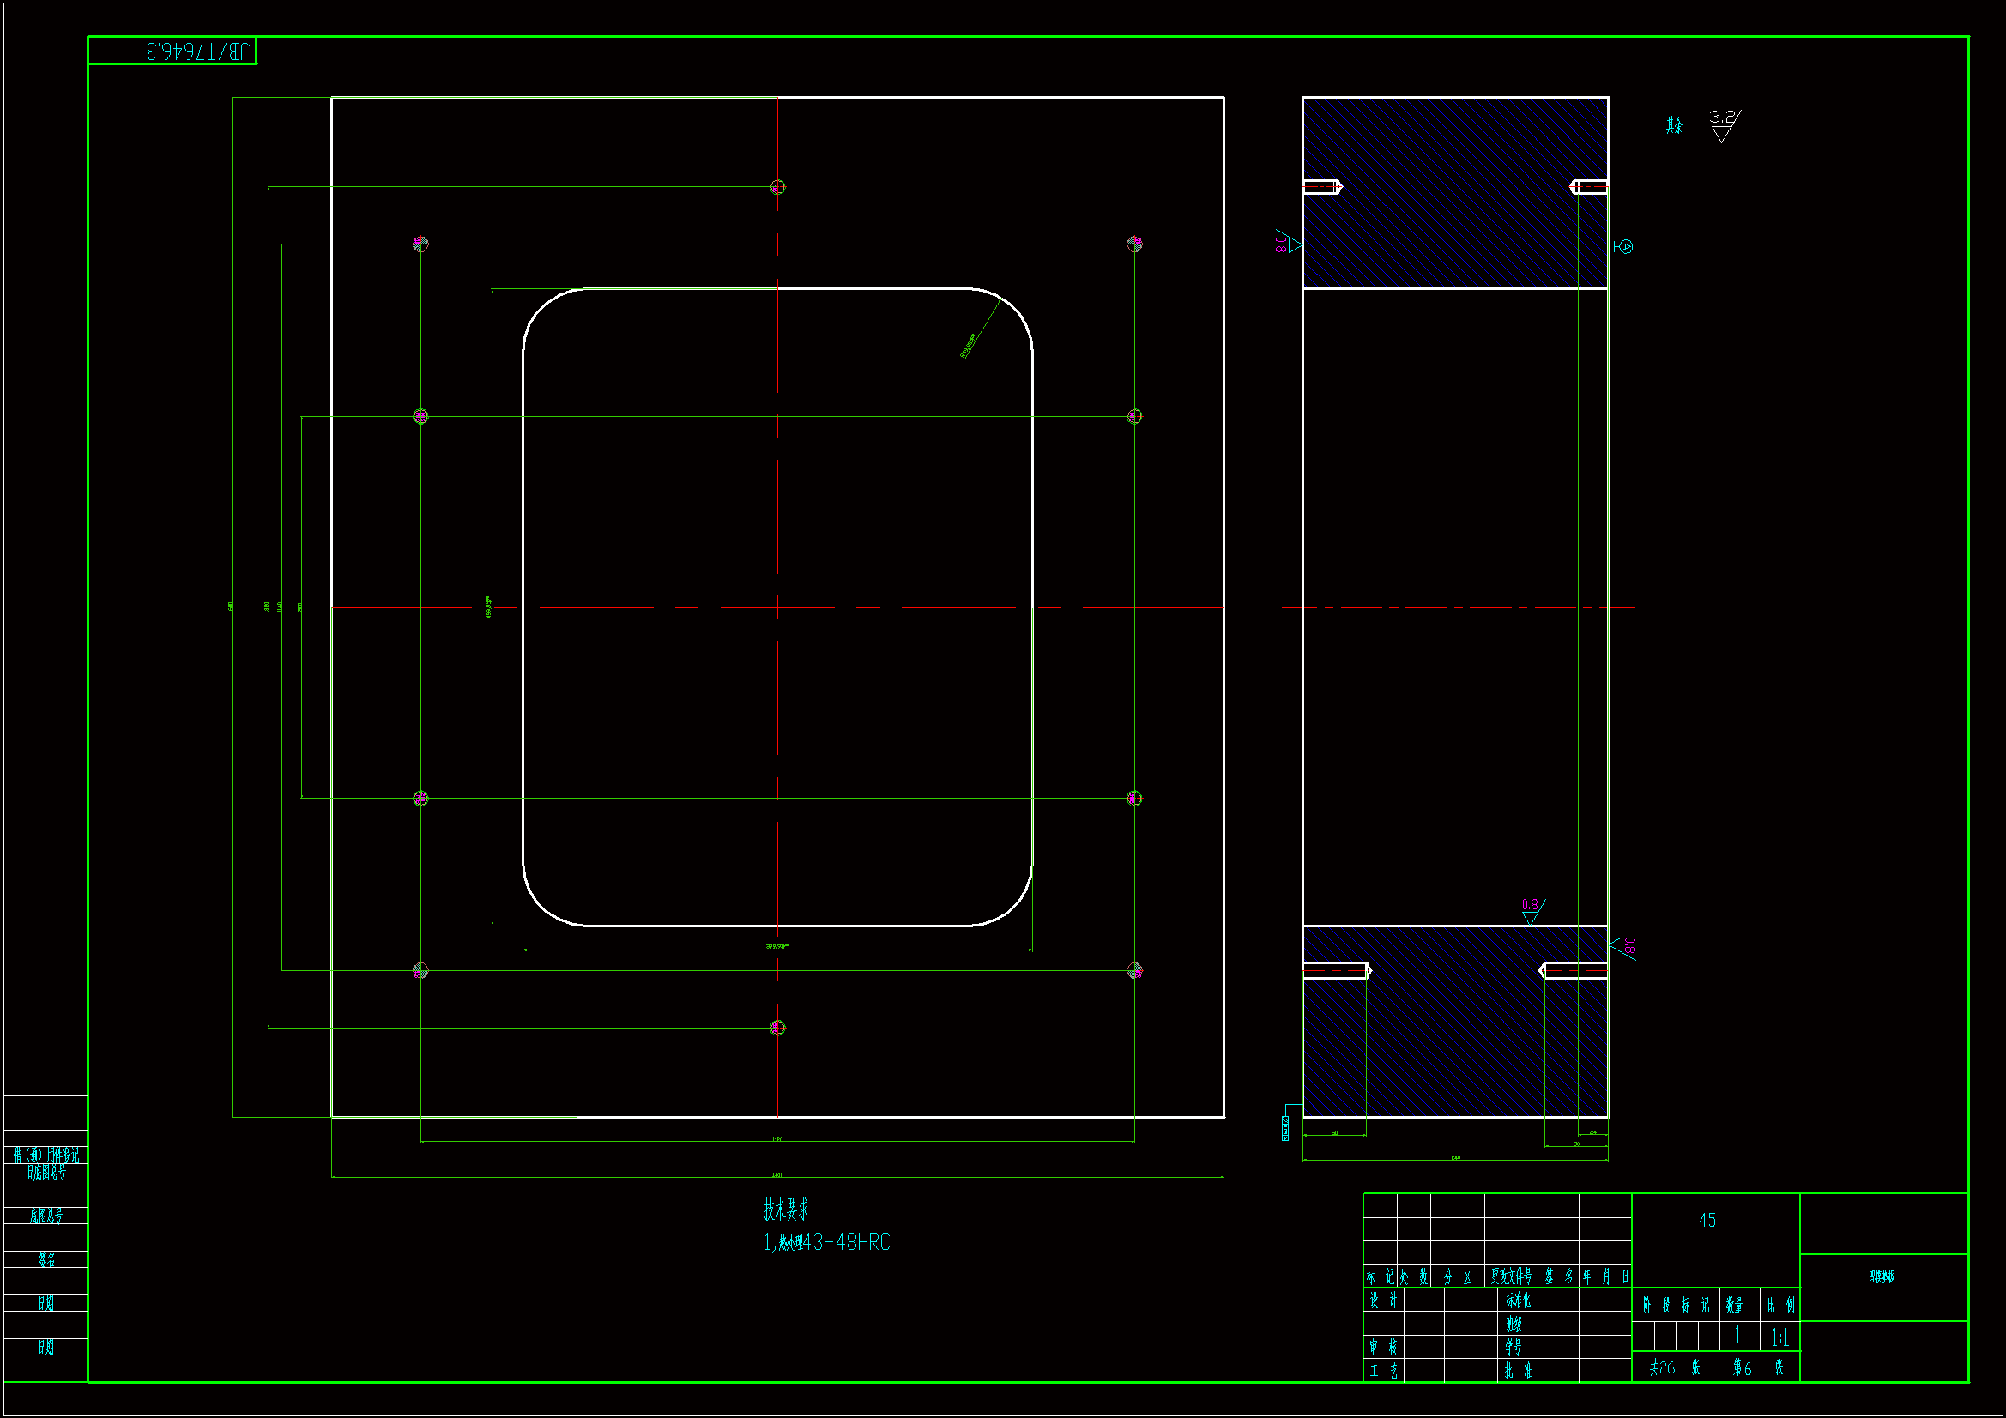This screenshot has width=2006, height=1418.
Task: Select the bottom center hole in plan view
Action: pyautogui.click(x=777, y=1028)
